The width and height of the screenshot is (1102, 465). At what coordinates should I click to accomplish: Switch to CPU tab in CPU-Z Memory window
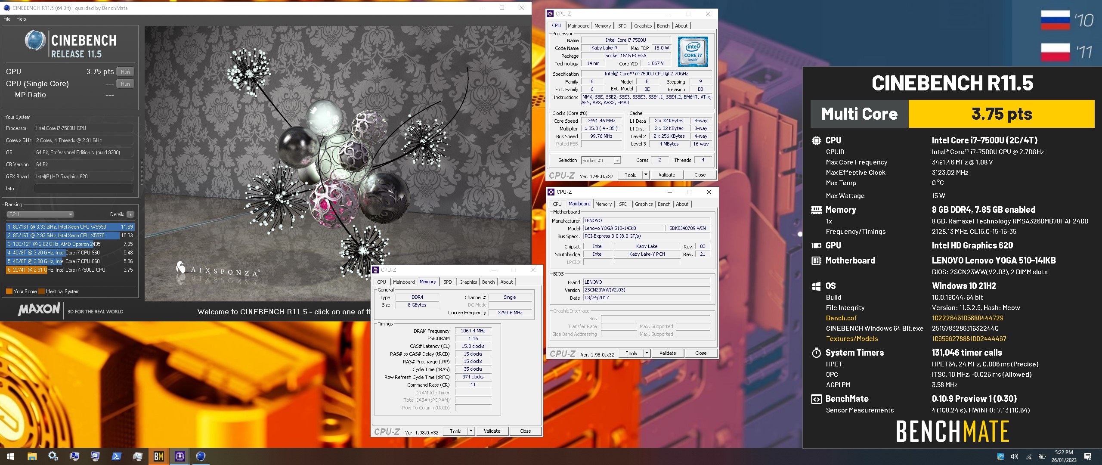tap(381, 282)
